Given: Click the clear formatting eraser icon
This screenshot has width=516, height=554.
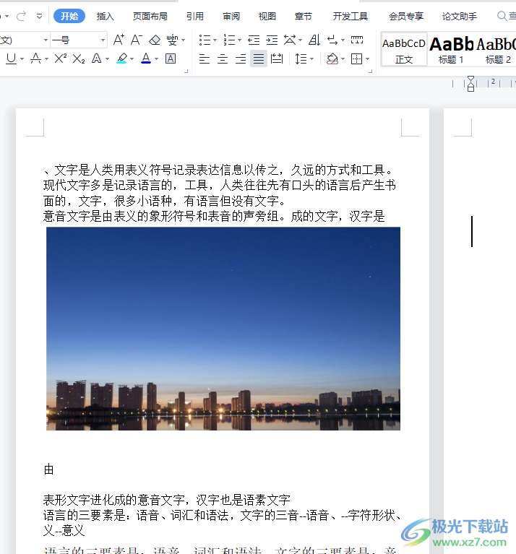Looking at the screenshot, I should coord(155,40).
